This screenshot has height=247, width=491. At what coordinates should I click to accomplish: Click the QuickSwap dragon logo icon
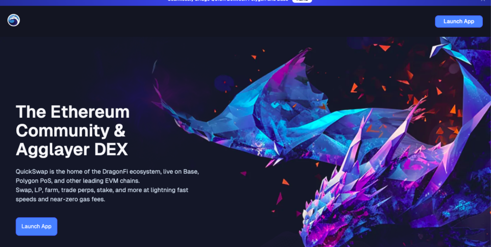pos(13,21)
